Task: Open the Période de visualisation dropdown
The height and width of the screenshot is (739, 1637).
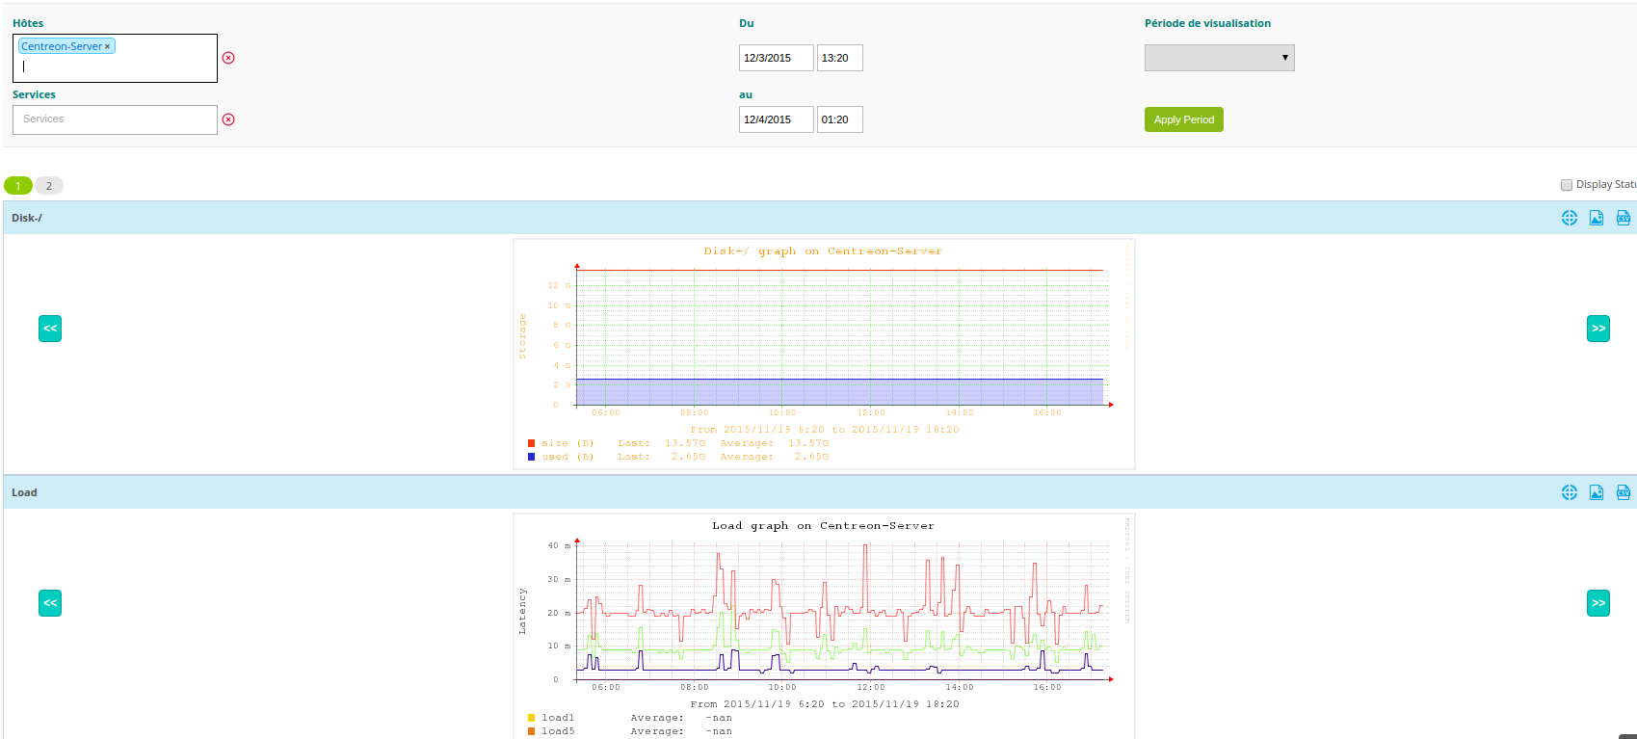Action: (1219, 58)
